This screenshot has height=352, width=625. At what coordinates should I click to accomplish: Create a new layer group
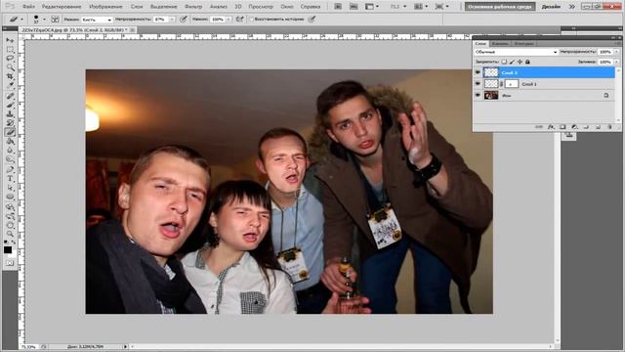coord(586,127)
